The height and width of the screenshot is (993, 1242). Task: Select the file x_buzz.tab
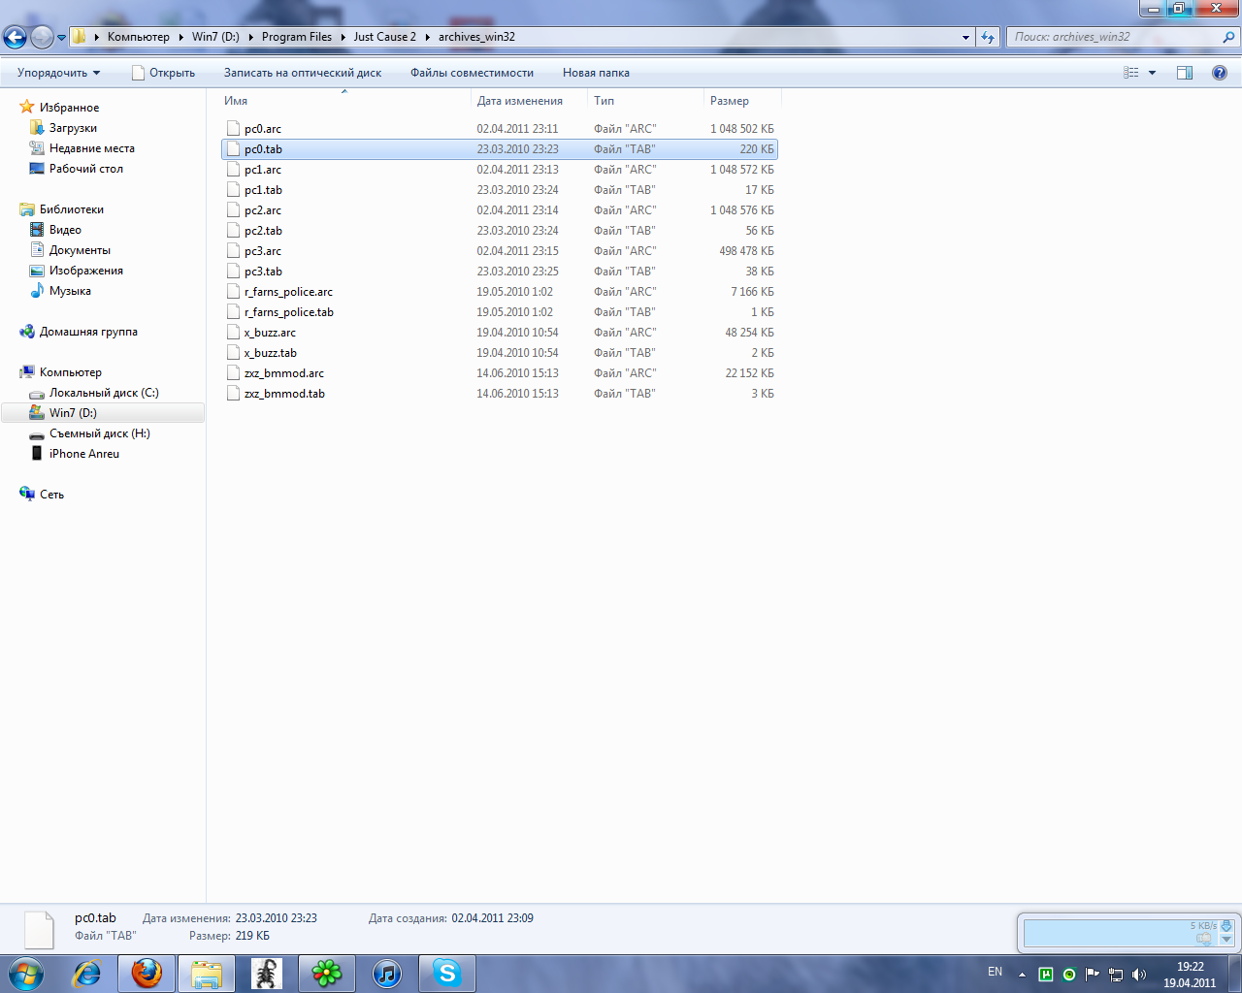pyautogui.click(x=500, y=353)
